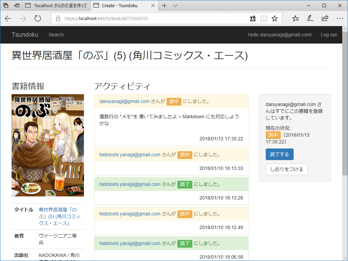Screen dimensions: 348x261
Task: Open the More options menu
Action: coord(340,18)
